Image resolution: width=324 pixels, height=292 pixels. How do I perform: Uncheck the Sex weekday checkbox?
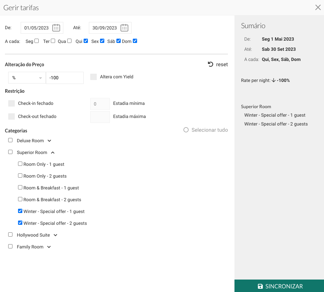pyautogui.click(x=102, y=41)
